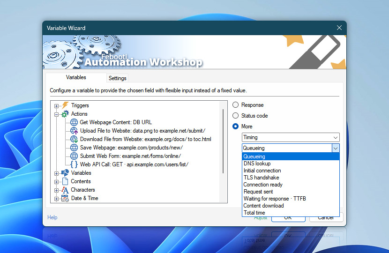Expand the Variables tree node
The height and width of the screenshot is (253, 389).
coord(56,173)
